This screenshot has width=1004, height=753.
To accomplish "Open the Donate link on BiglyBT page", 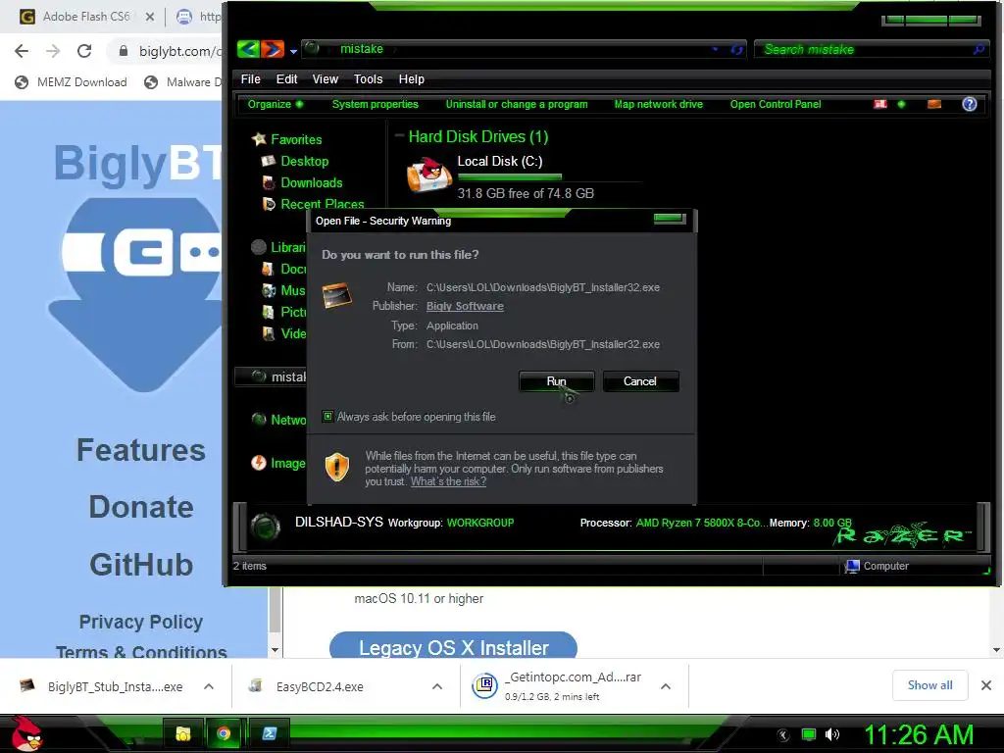I will click(141, 507).
